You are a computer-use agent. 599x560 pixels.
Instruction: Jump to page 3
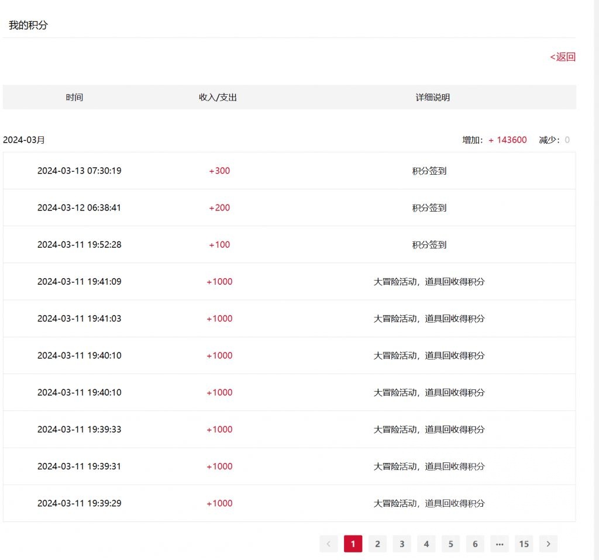point(402,544)
